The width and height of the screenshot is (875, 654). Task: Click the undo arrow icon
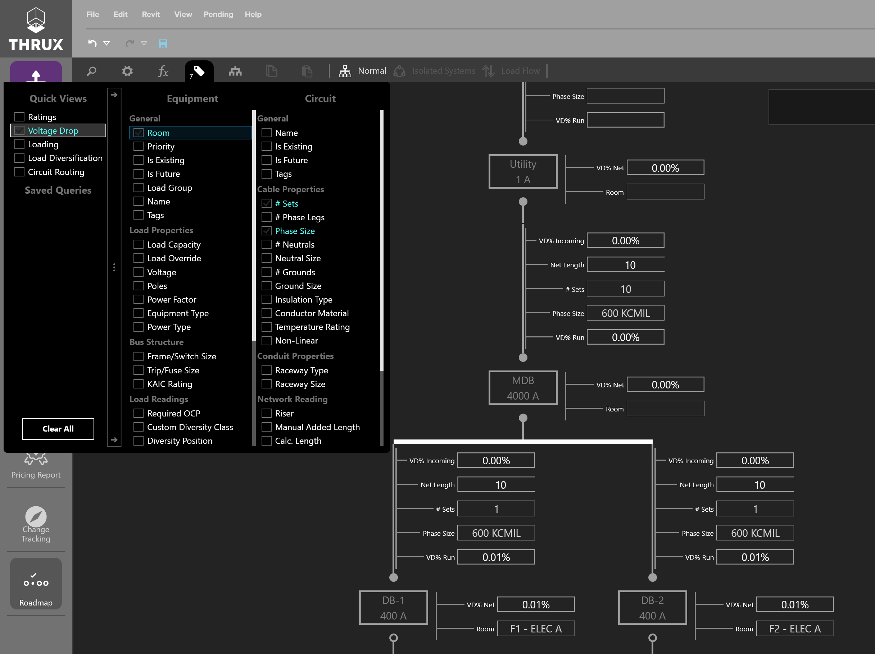[x=92, y=43]
